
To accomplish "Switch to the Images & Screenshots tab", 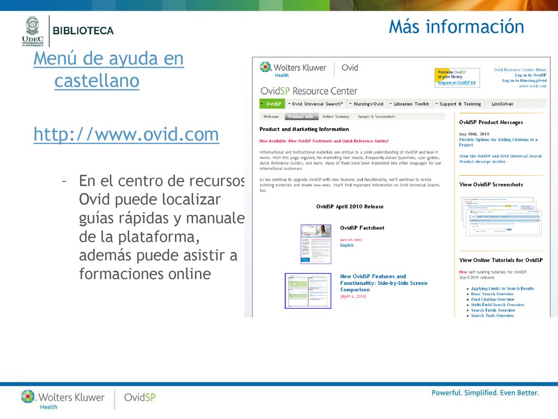I will click(377, 117).
